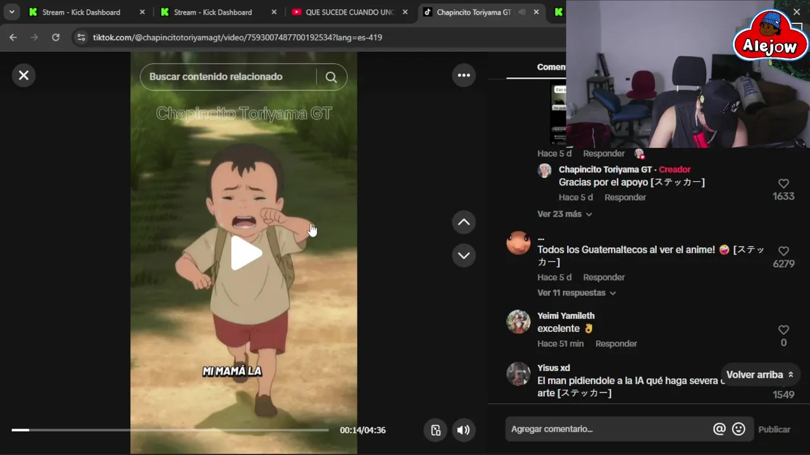Switch to 'QUE SUCEDE CUANDO UN' YouTube tab
The height and width of the screenshot is (455, 810).
click(349, 12)
